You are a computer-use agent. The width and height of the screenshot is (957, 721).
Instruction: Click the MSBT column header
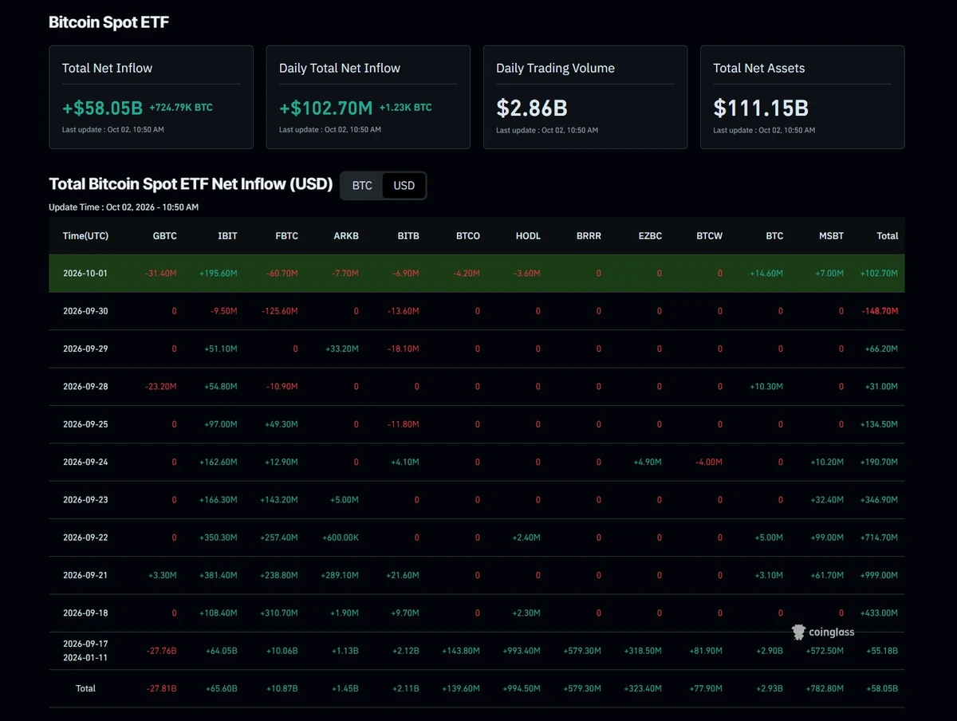click(x=832, y=236)
